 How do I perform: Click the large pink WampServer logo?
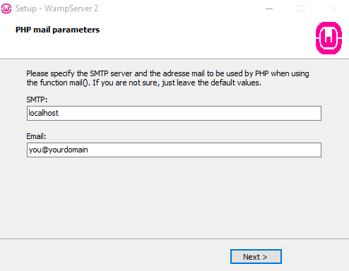coord(329,38)
